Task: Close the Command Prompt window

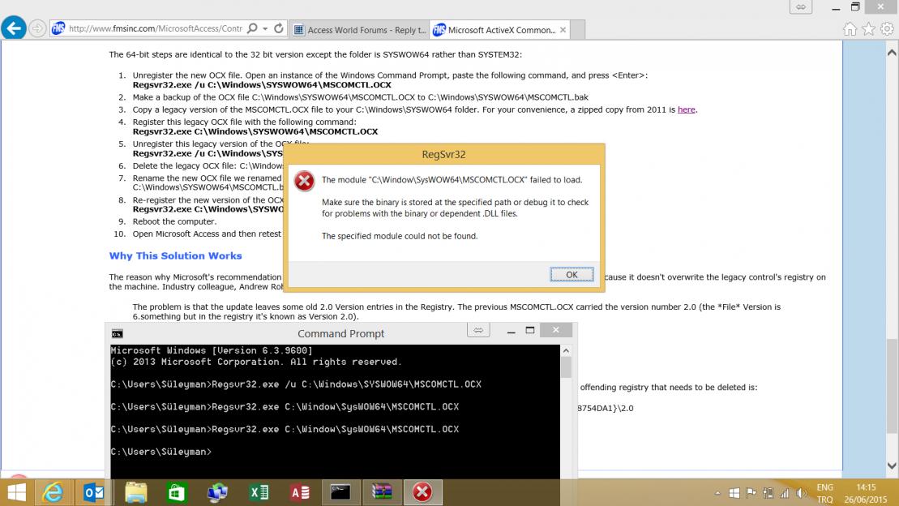Action: [555, 330]
